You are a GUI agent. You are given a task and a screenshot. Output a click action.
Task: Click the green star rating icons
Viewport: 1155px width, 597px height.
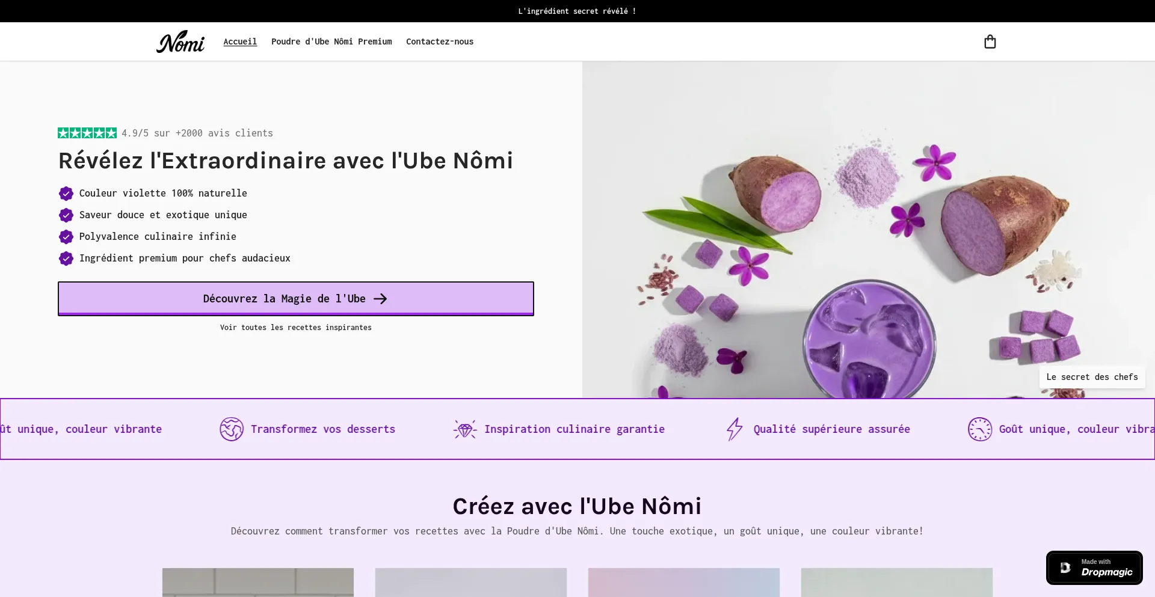87,133
